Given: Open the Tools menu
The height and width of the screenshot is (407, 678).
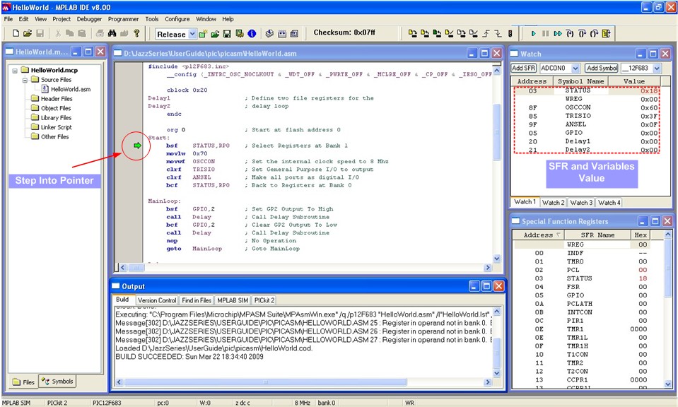Looking at the screenshot, I should [x=152, y=19].
